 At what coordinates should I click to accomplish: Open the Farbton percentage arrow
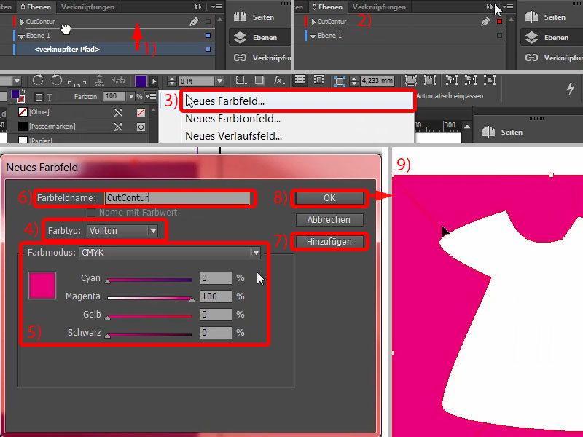coord(131,97)
